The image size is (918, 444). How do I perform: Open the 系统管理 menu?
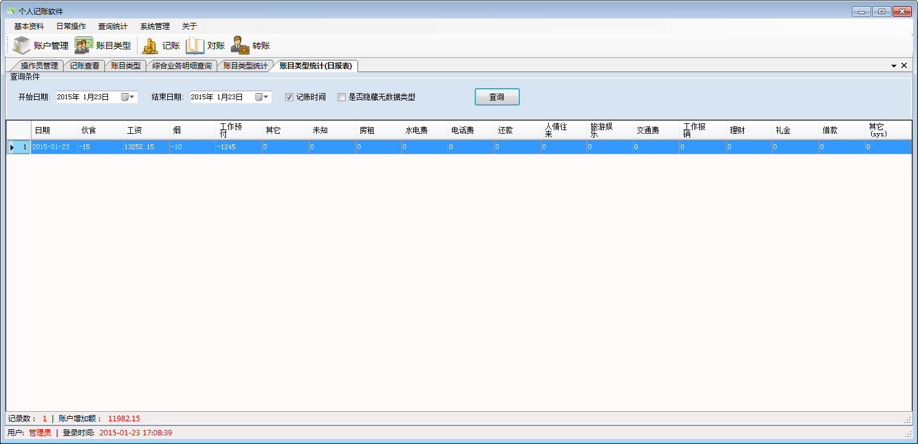(x=154, y=27)
